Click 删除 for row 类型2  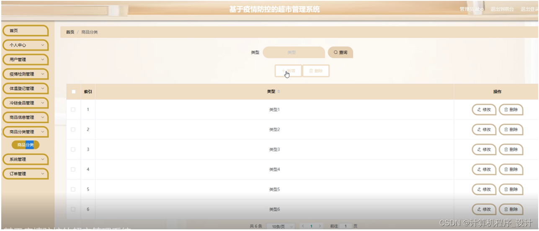click(x=511, y=129)
